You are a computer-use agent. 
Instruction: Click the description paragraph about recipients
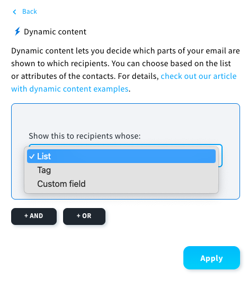pos(126,70)
